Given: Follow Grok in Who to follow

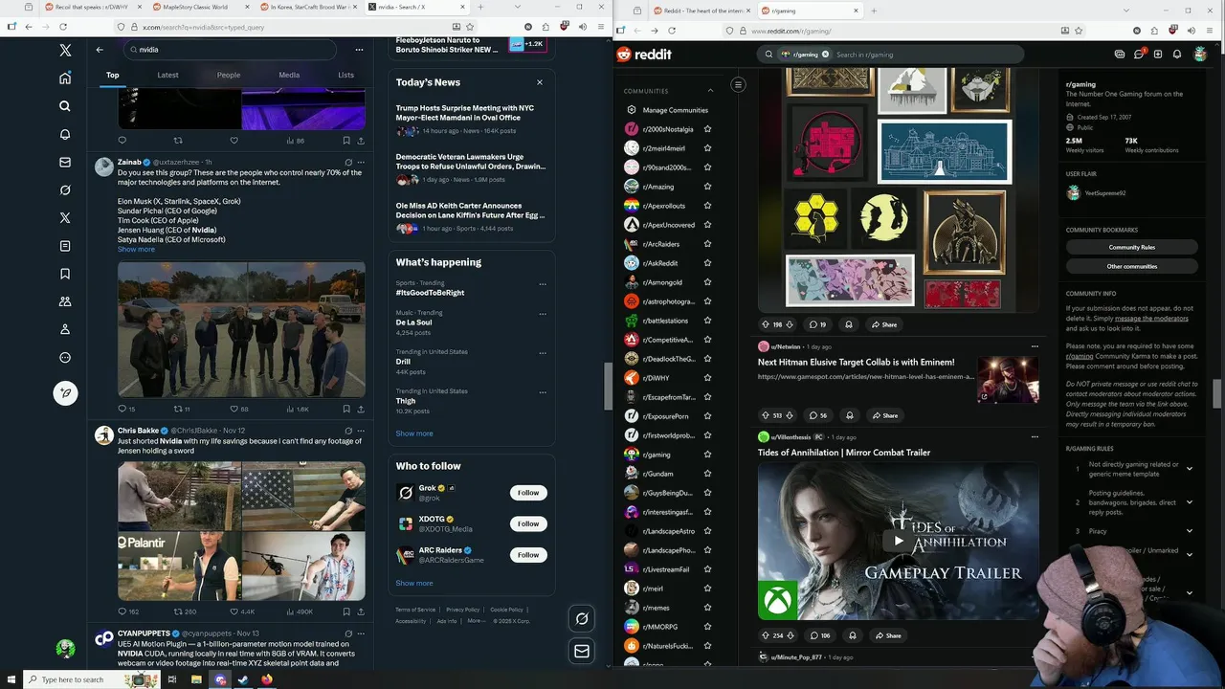Looking at the screenshot, I should [528, 493].
